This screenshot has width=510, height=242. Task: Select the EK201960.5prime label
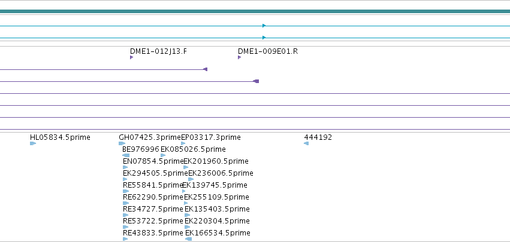tap(216, 161)
